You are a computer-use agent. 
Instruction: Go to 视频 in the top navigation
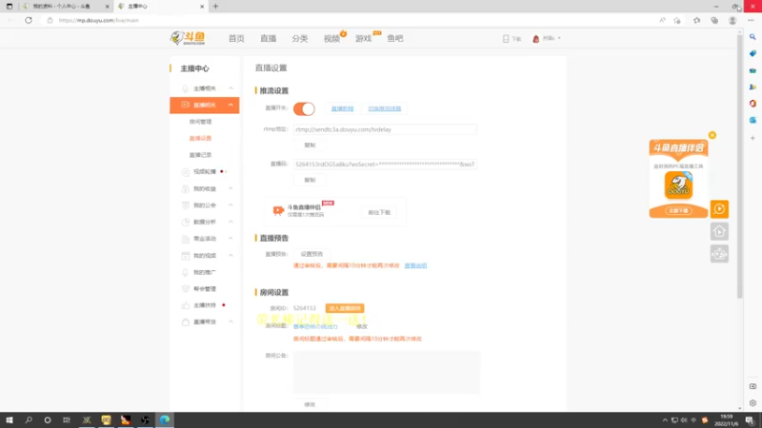click(x=331, y=38)
